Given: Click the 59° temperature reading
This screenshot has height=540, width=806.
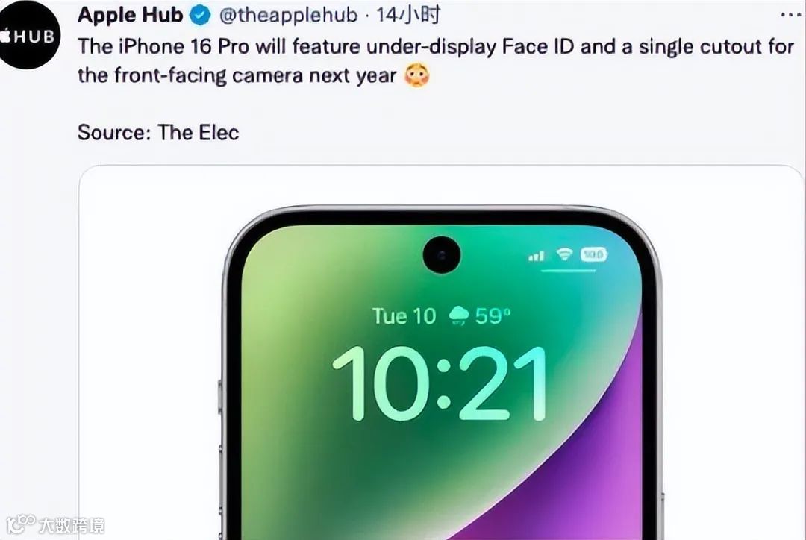Looking at the screenshot, I should click(493, 316).
